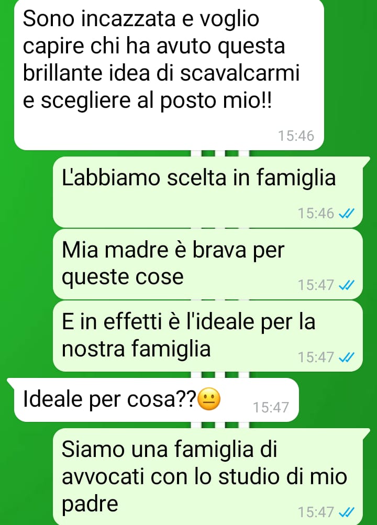Select the 'E in effetti è l'ideale' message
This screenshot has width=377, height=525.
point(207,336)
